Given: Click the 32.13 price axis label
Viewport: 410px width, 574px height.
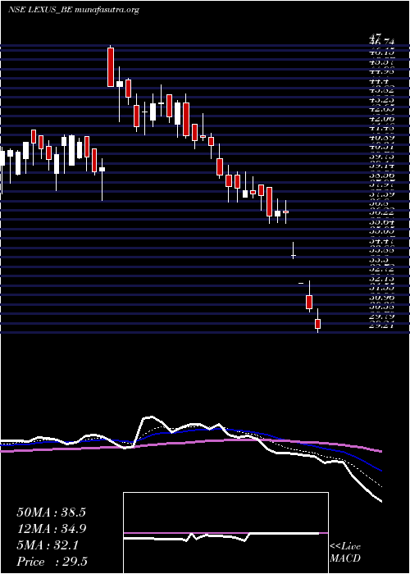Looking at the screenshot, I should click(382, 280).
